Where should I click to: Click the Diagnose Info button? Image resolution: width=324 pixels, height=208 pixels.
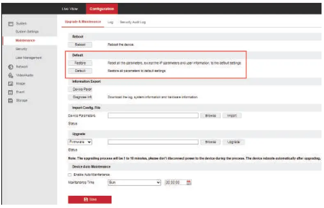tap(80, 97)
